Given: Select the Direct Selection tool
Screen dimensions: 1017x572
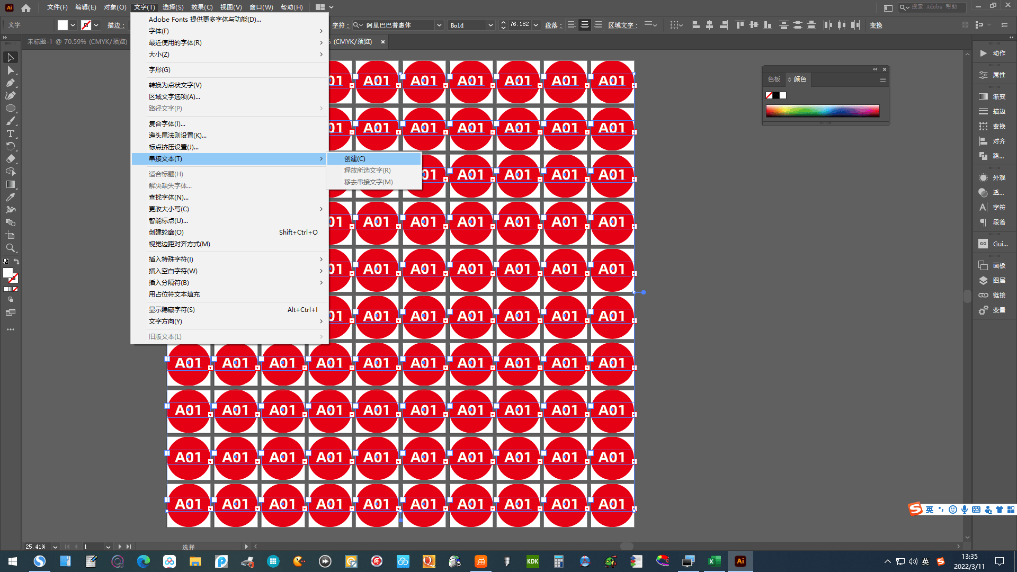Looking at the screenshot, I should 11,70.
